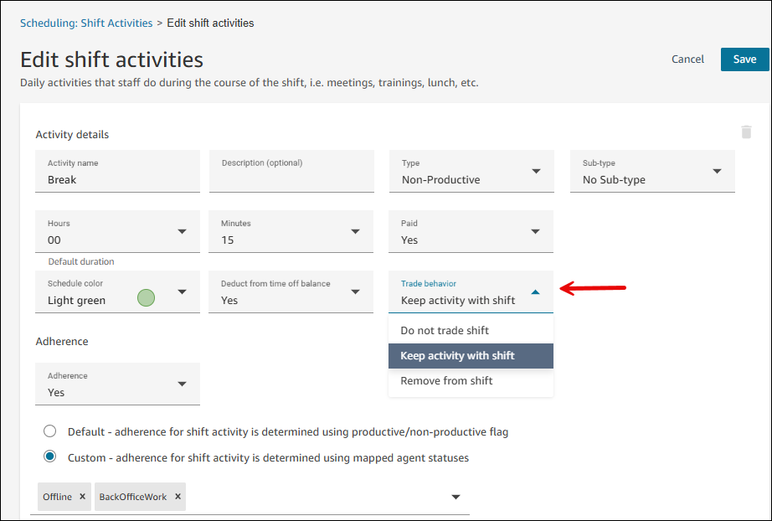Viewport: 772px width, 521px height.
Task: Collapse the Trade behavior dropdown
Action: coord(536,292)
